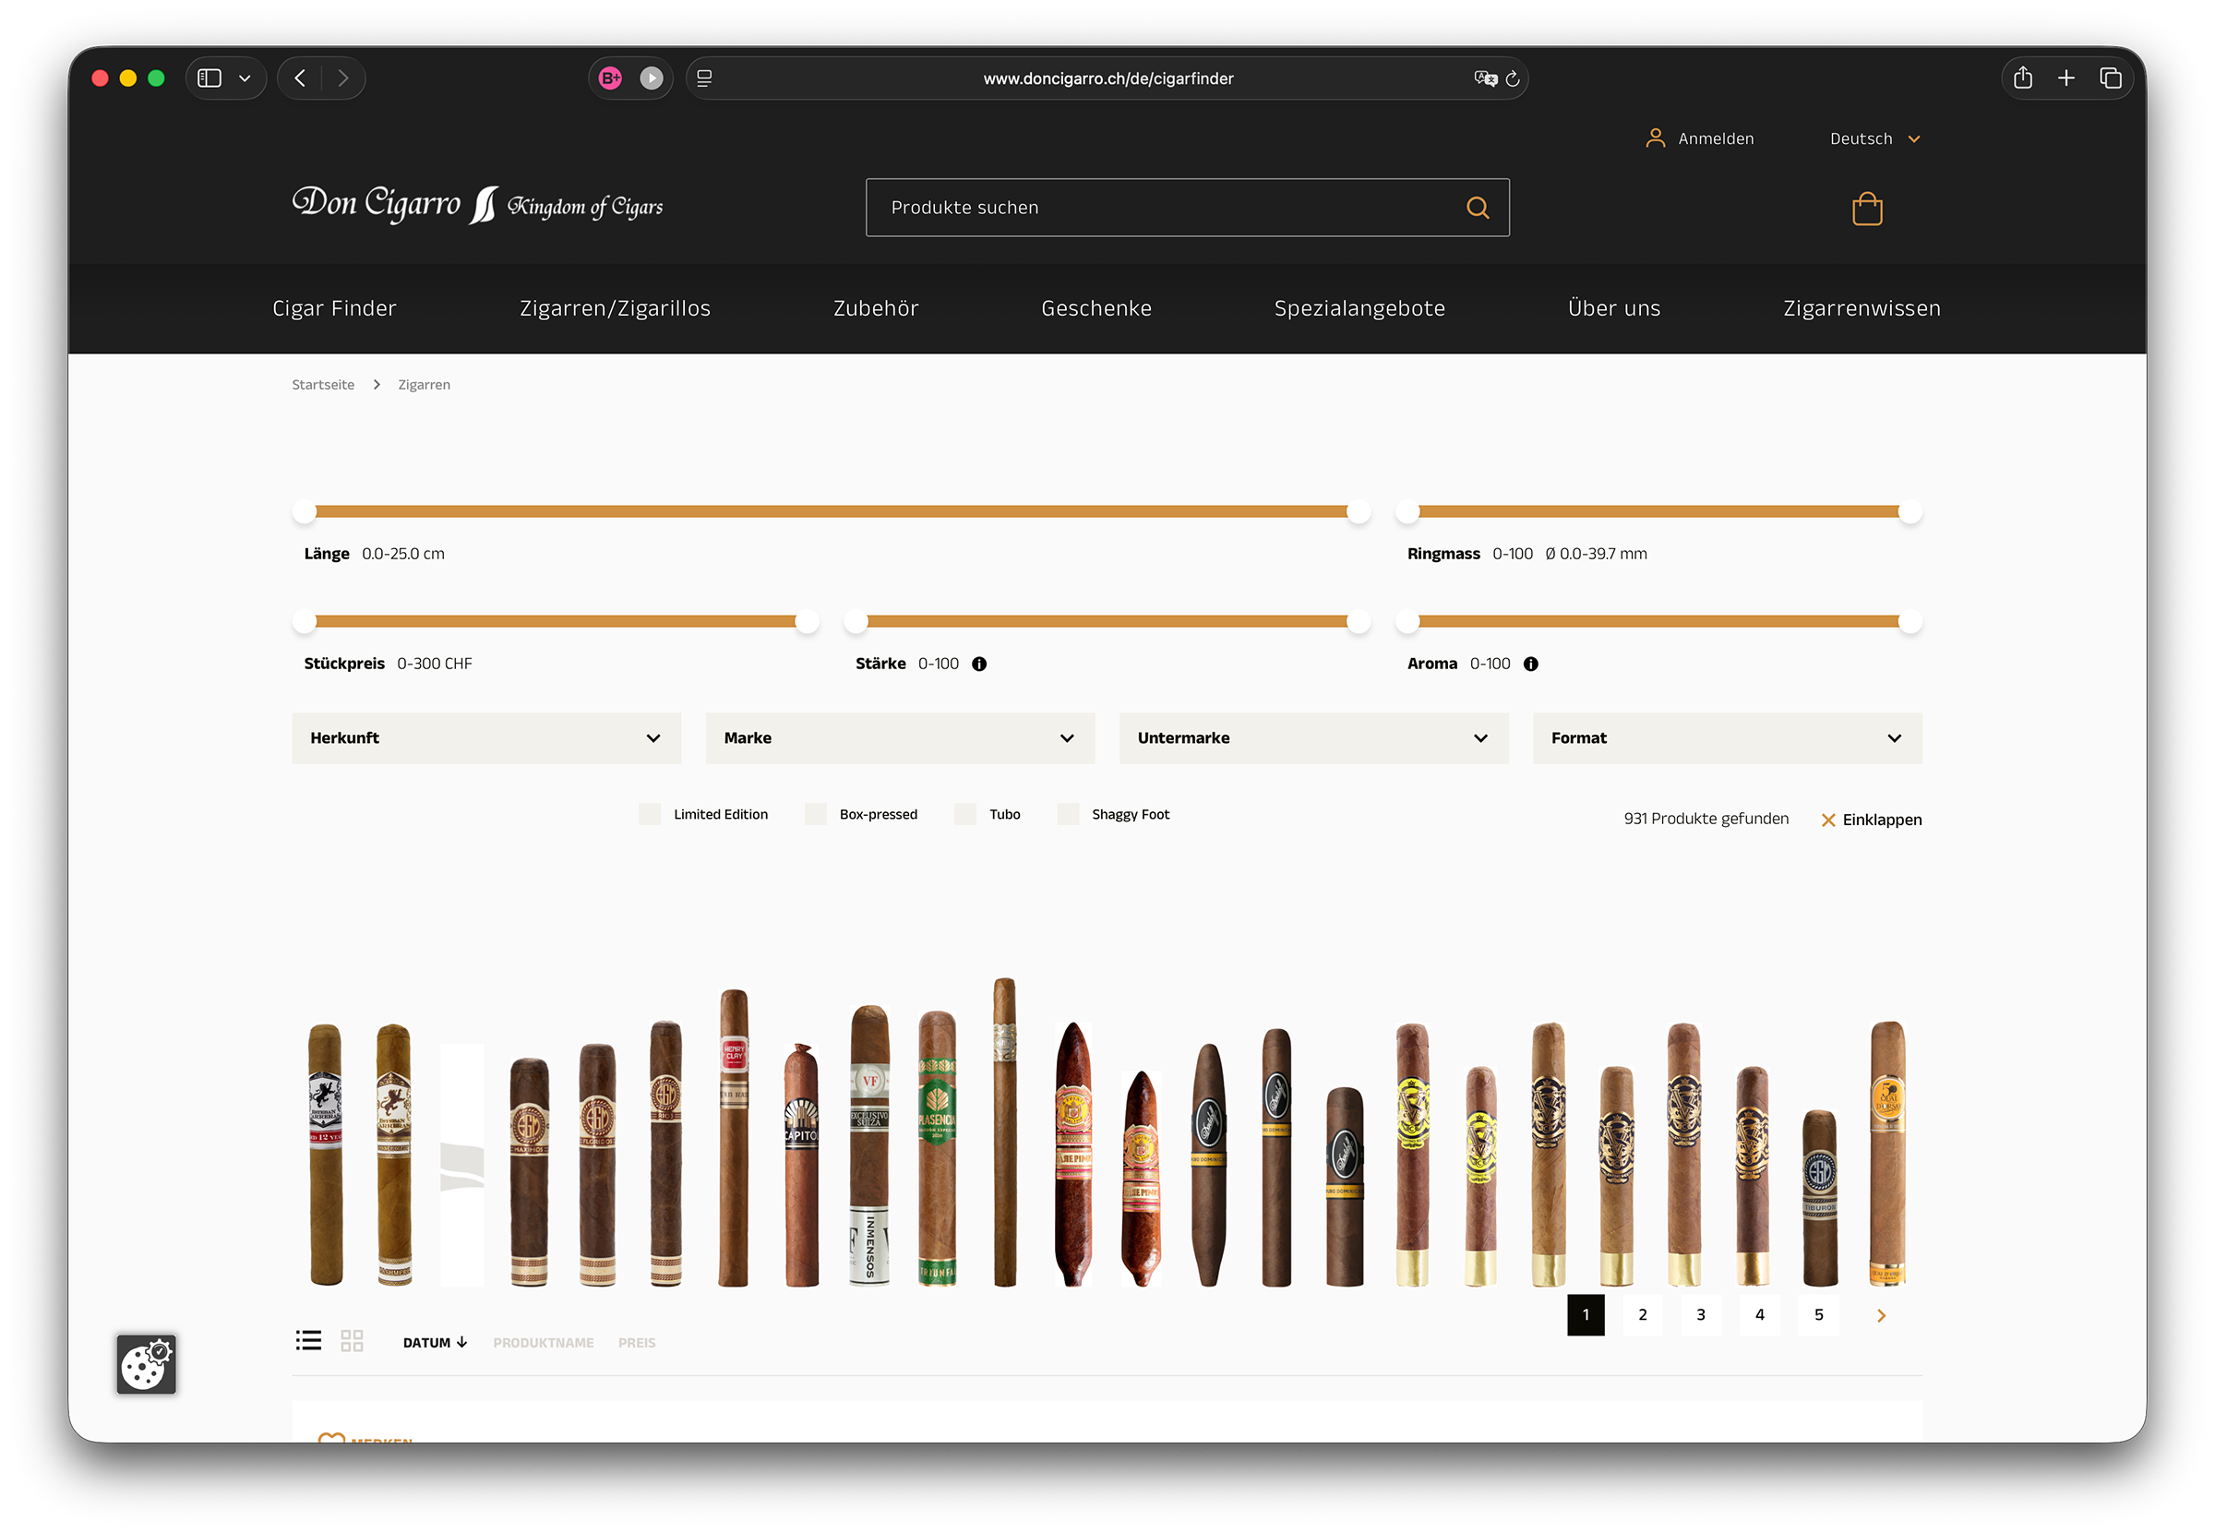Click the Aroma info icon
The image size is (2215, 1533).
[1530, 664]
